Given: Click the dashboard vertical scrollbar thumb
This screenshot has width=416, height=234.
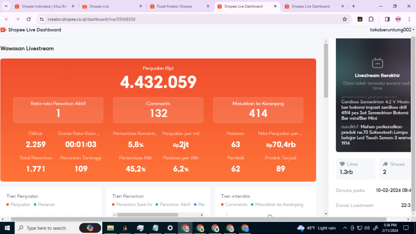Looking at the screenshot, I should click(x=326, y=70).
